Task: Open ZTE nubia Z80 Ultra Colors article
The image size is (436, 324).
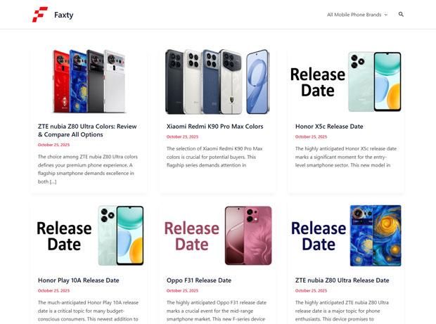Action: point(87,130)
